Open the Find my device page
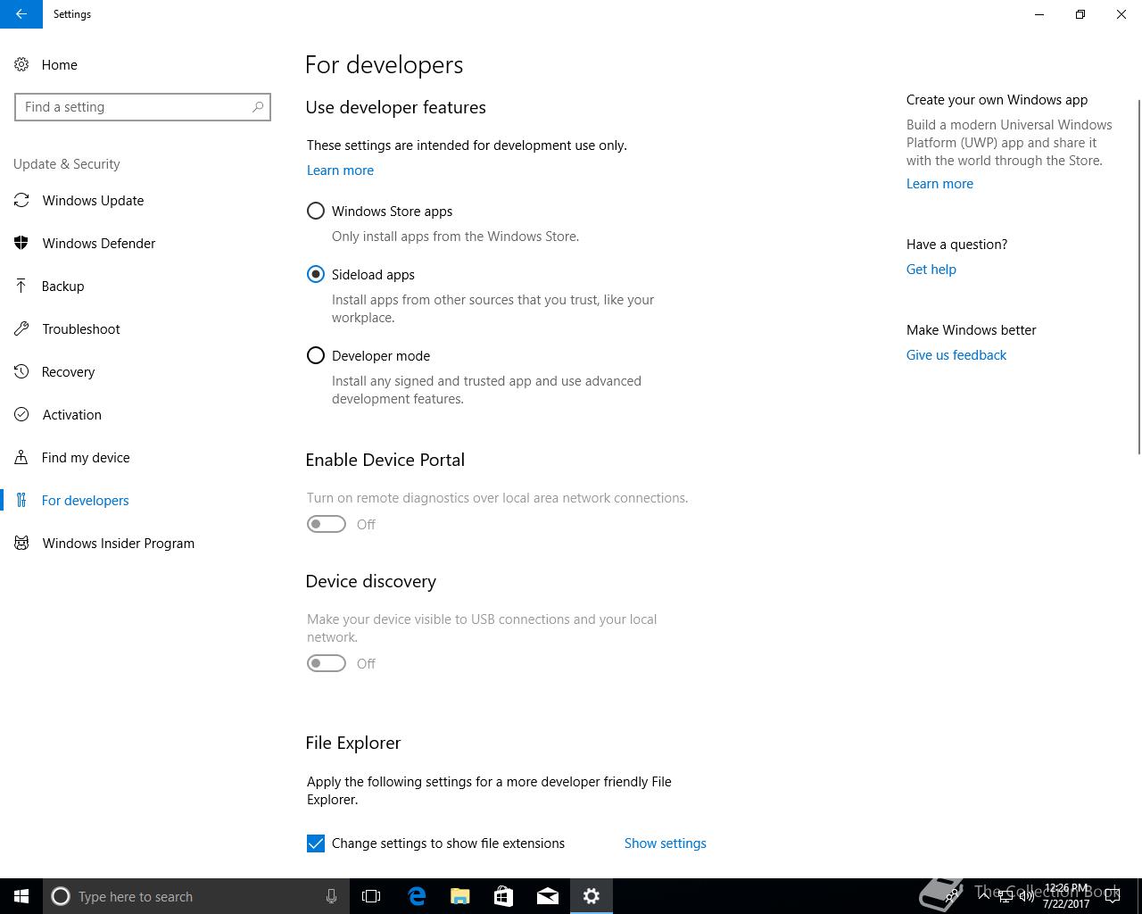This screenshot has width=1142, height=914. coord(86,458)
